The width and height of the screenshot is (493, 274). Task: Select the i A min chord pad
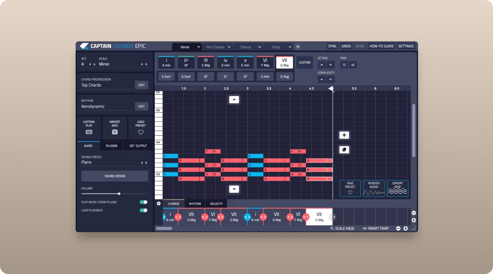(x=166, y=62)
